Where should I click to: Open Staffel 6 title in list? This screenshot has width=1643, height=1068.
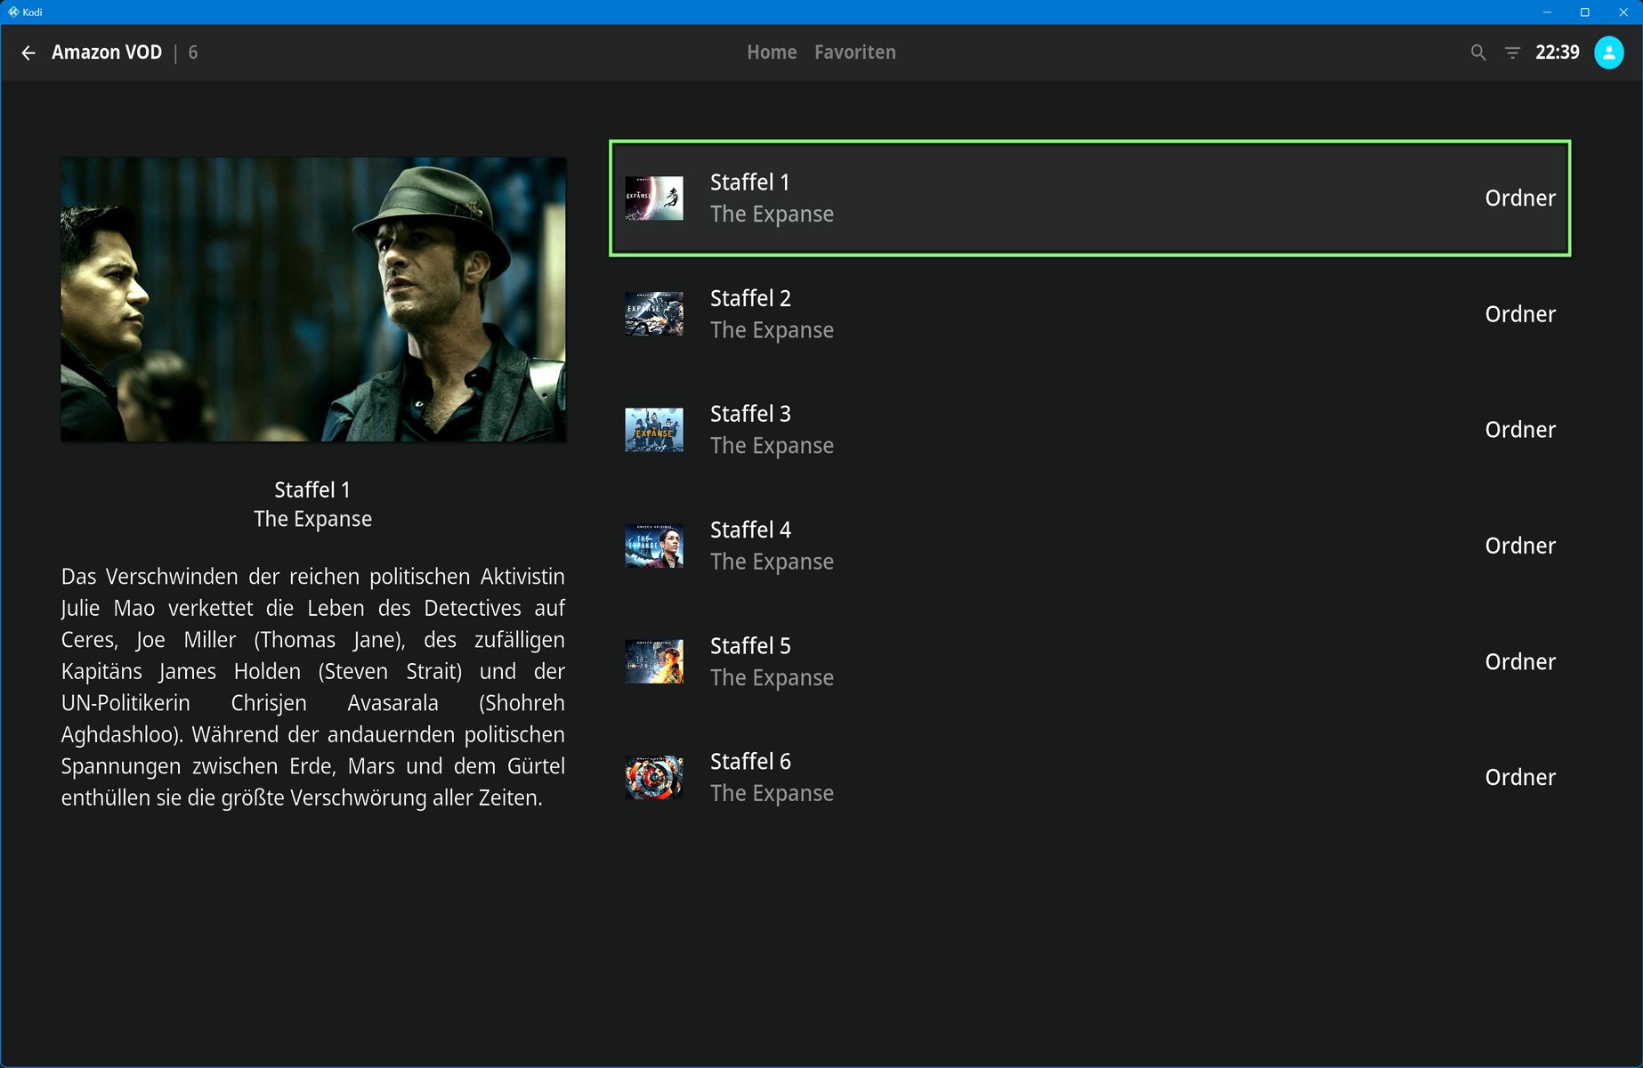click(750, 762)
